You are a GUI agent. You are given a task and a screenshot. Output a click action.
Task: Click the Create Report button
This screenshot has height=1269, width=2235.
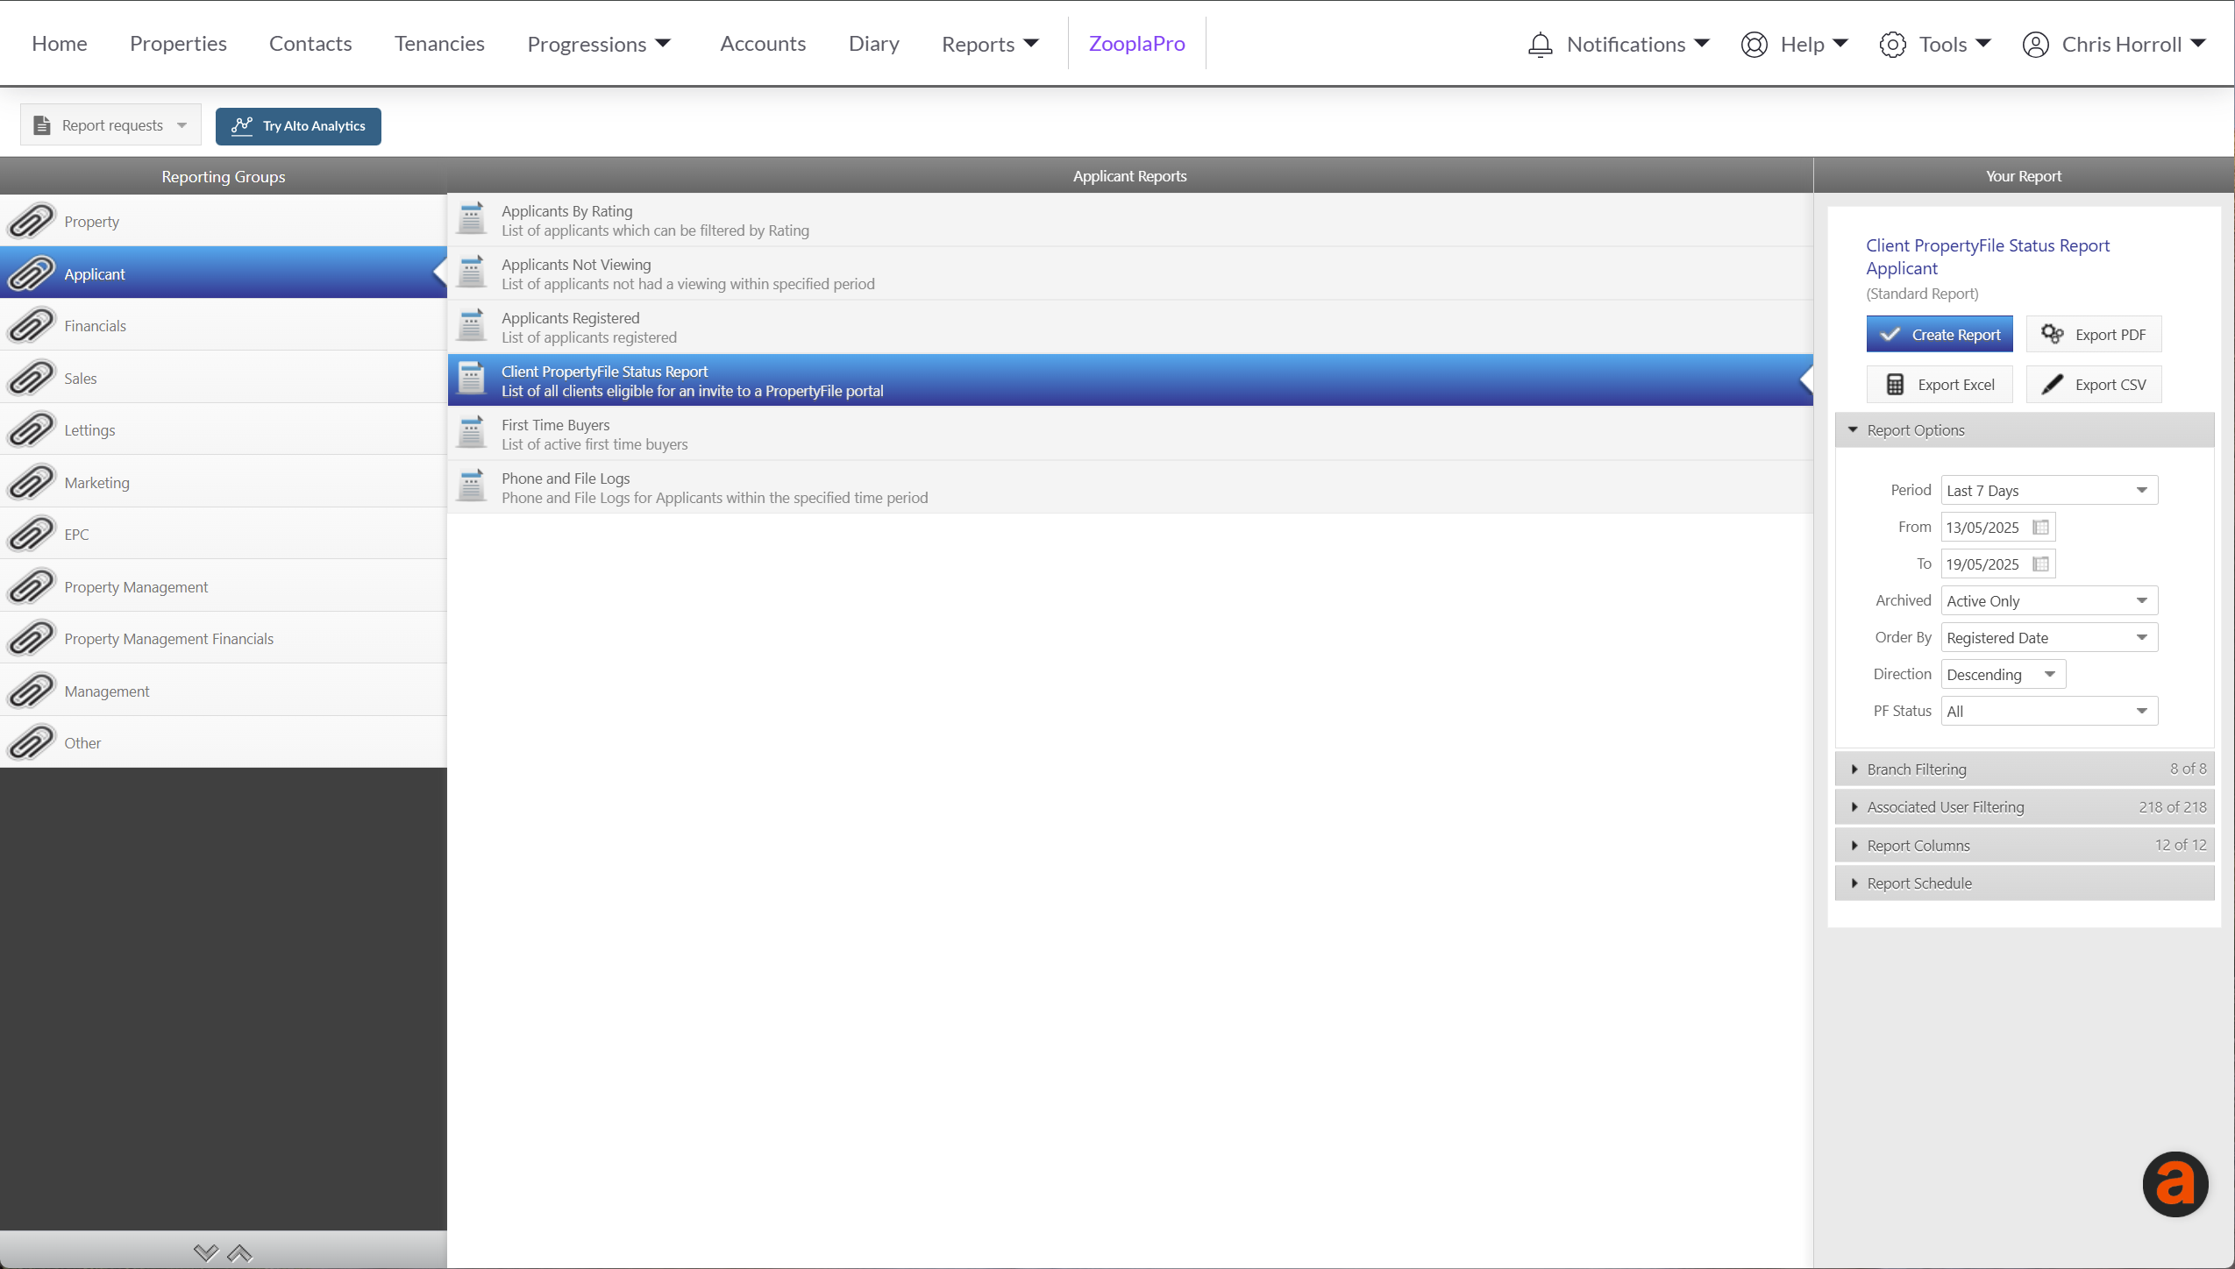[1939, 334]
